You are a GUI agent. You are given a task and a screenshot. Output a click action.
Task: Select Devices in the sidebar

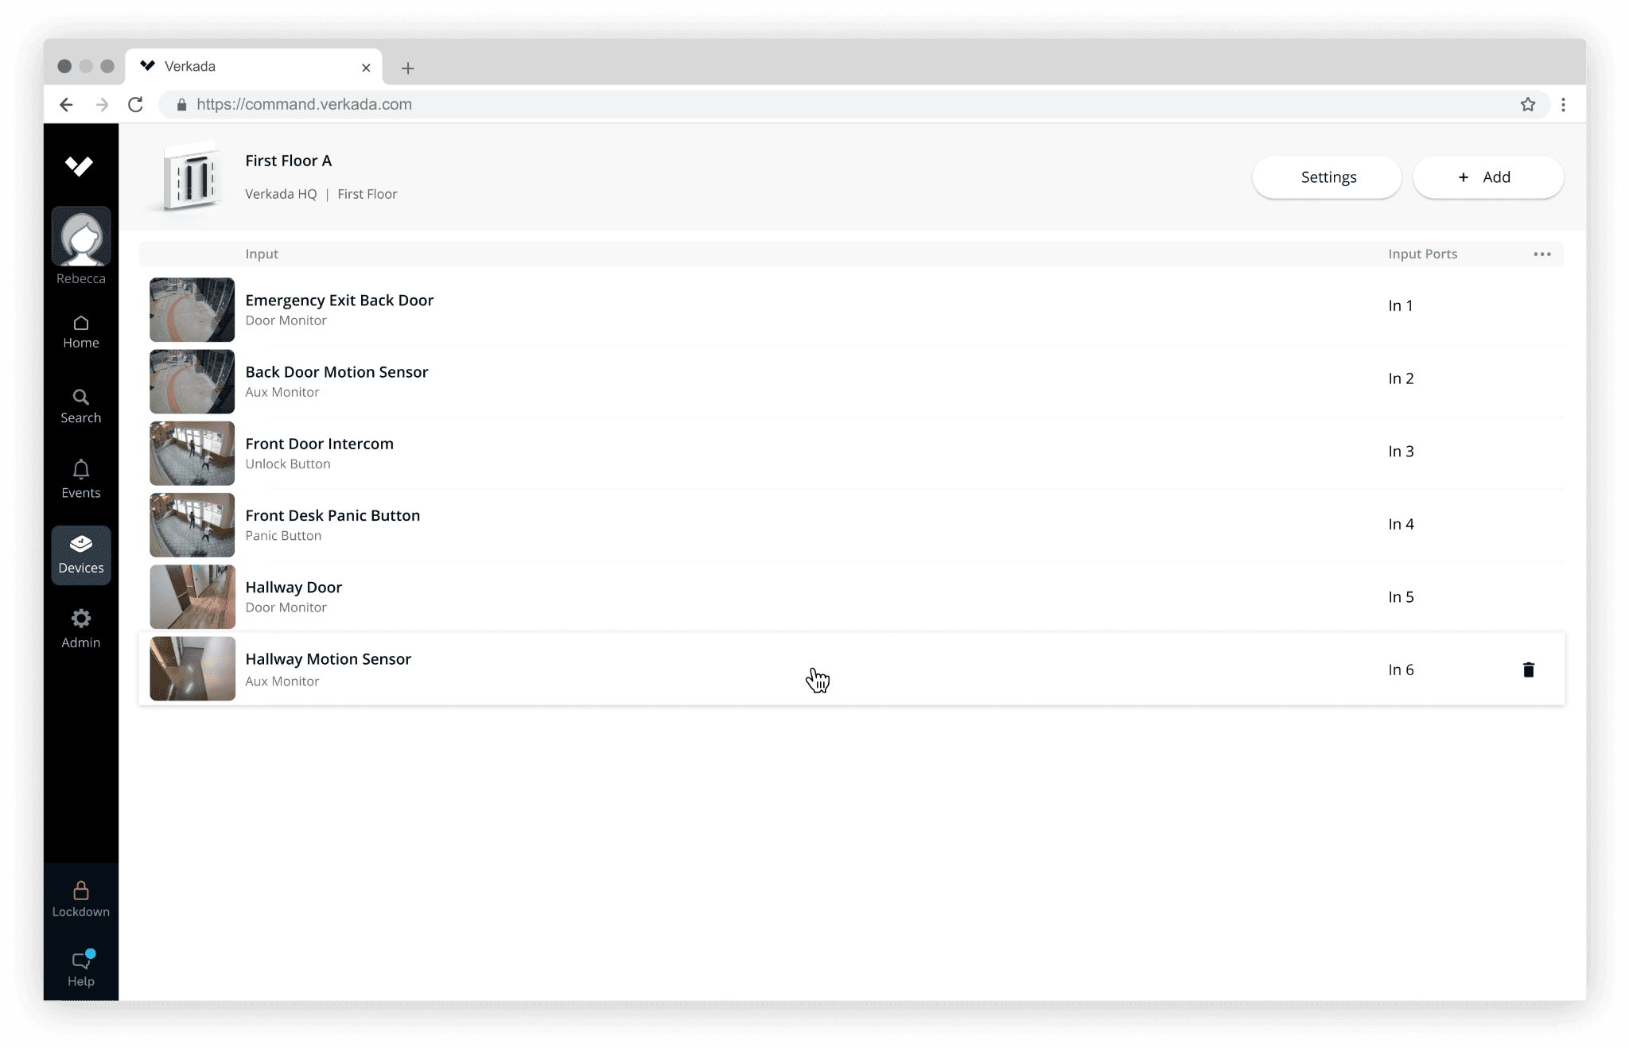tap(81, 555)
